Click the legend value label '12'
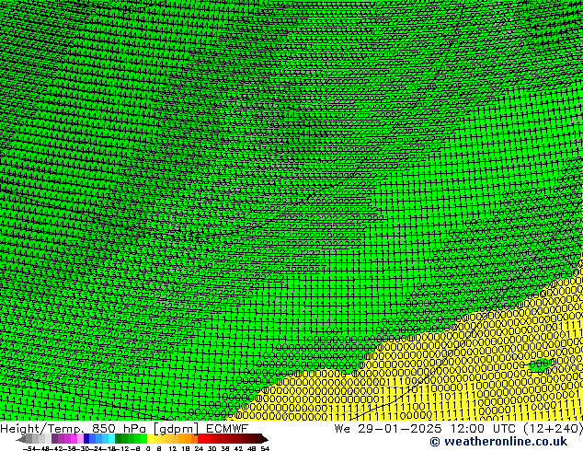 pyautogui.click(x=172, y=449)
